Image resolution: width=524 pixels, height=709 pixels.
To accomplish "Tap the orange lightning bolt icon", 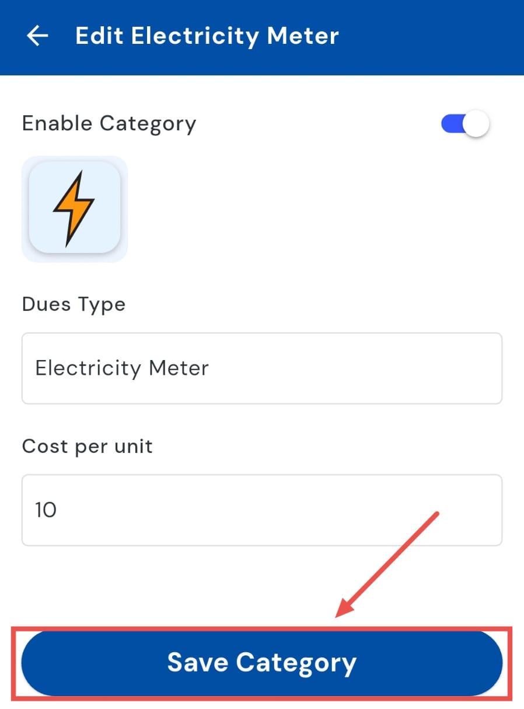I will [74, 207].
